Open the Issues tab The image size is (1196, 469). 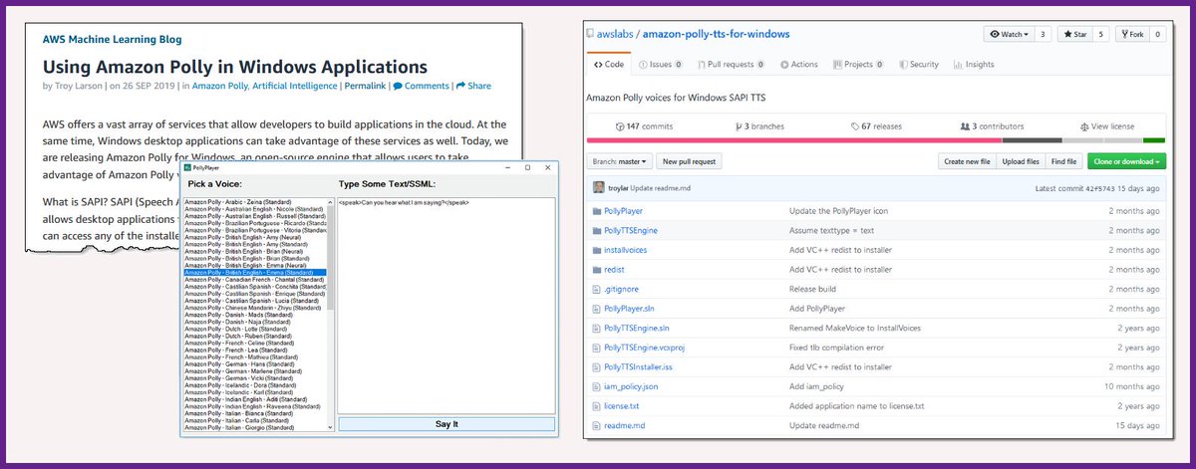pos(660,65)
